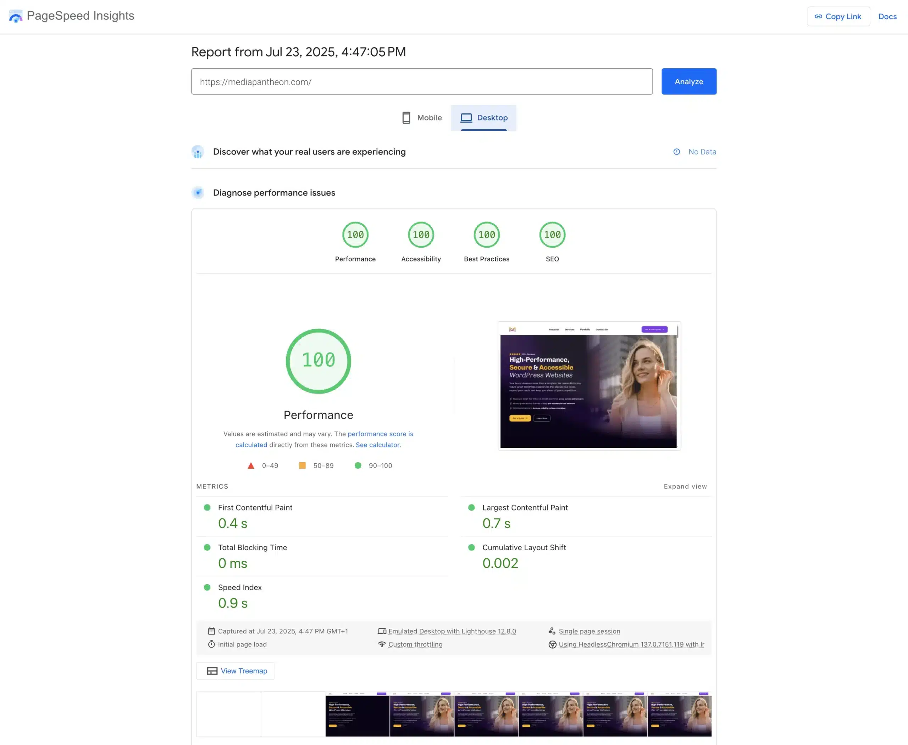Click the last filmstrip frame thumbnail
Viewport: 908px width, 745px height.
(x=679, y=714)
